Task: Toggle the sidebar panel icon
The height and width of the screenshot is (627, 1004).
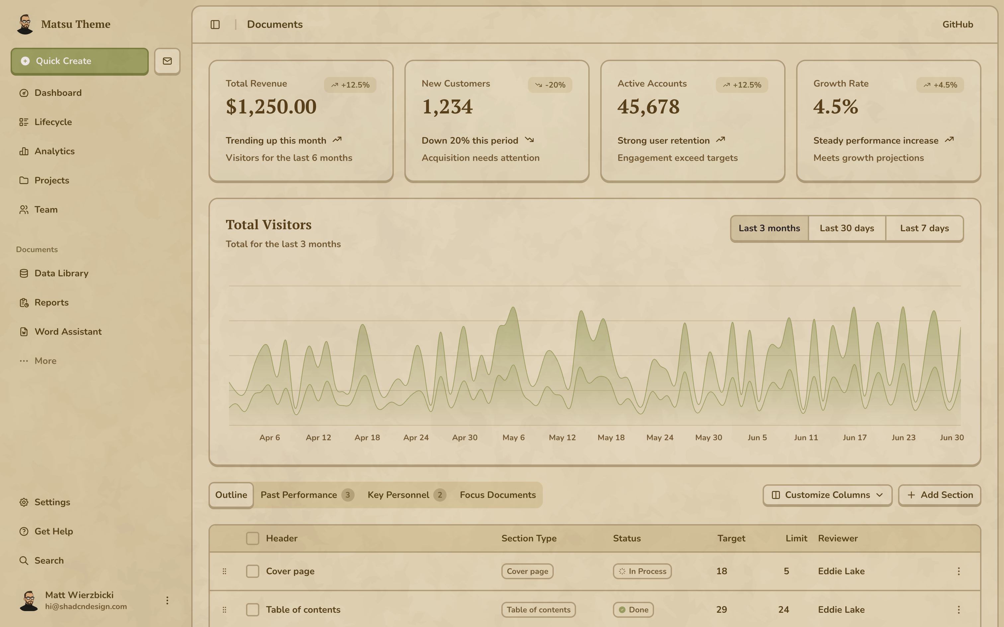Action: [215, 25]
